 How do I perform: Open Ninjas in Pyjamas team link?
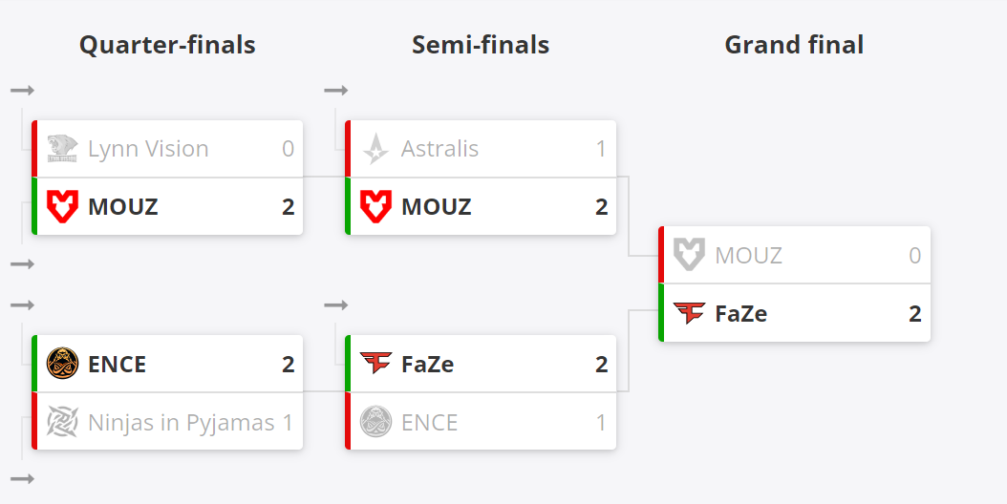[182, 423]
